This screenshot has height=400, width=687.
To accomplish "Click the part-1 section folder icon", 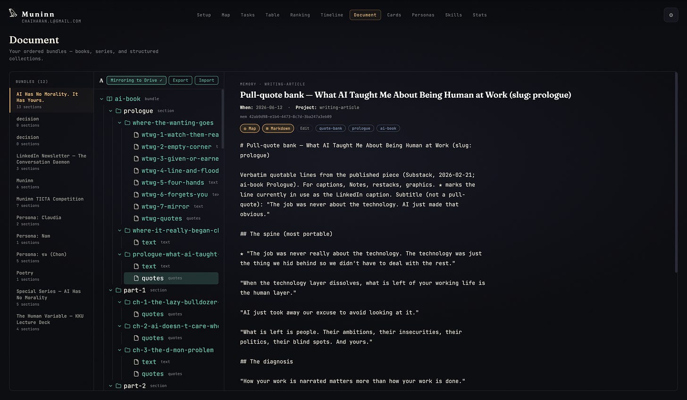I will [x=118, y=290].
